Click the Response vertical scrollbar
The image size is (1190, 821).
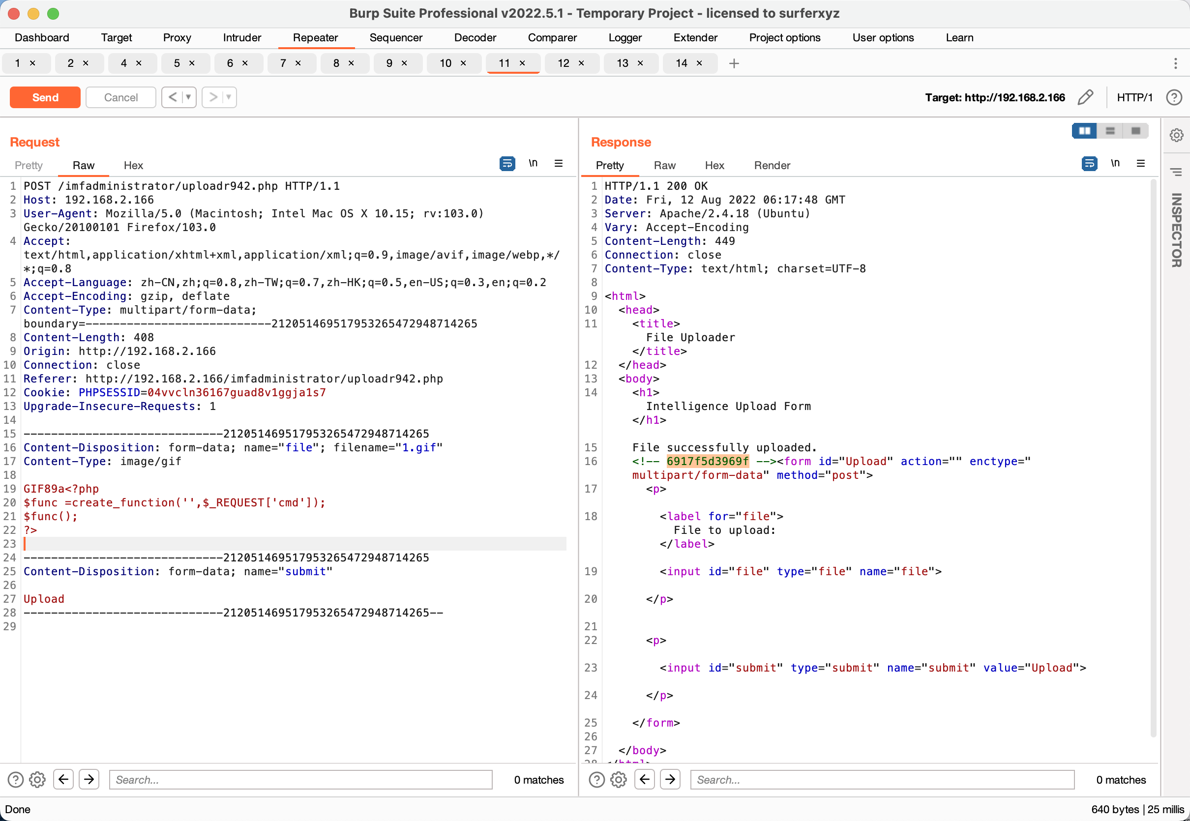(1153, 458)
